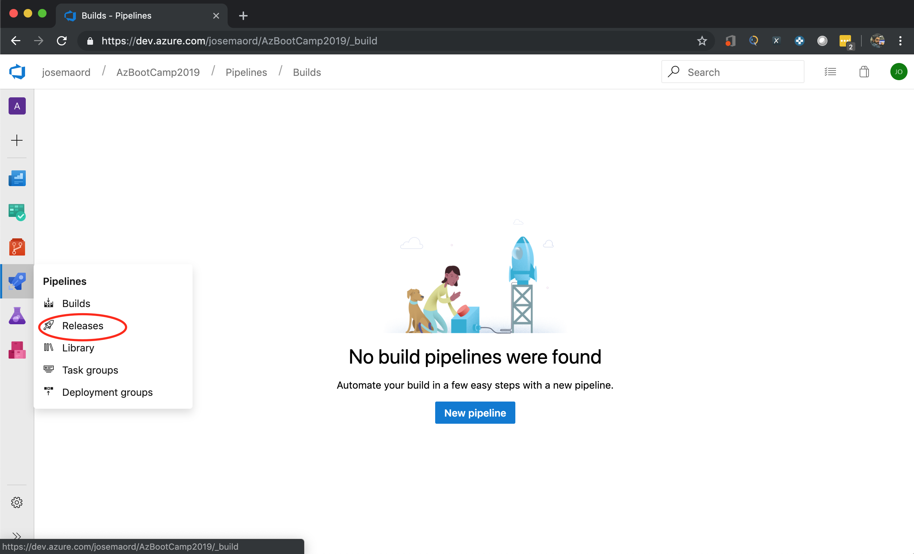Click the plus icon to add new item
The height and width of the screenshot is (554, 914).
17,140
